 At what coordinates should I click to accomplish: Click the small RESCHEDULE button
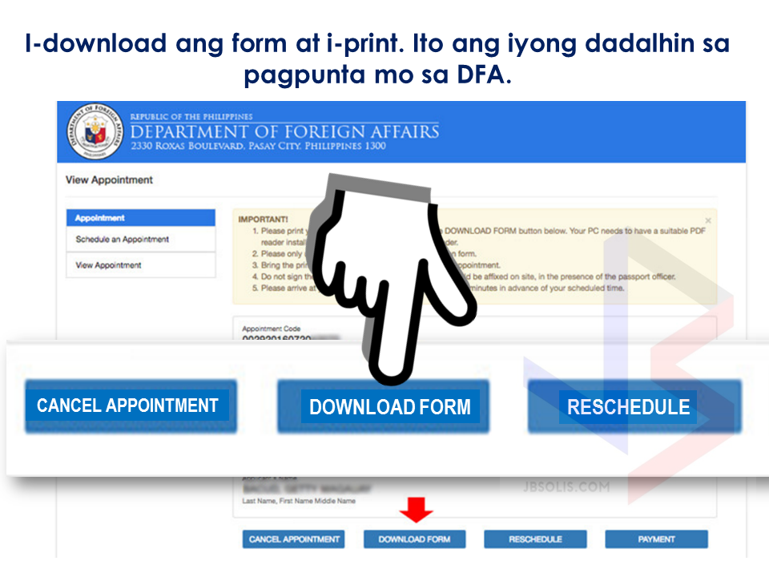(536, 539)
